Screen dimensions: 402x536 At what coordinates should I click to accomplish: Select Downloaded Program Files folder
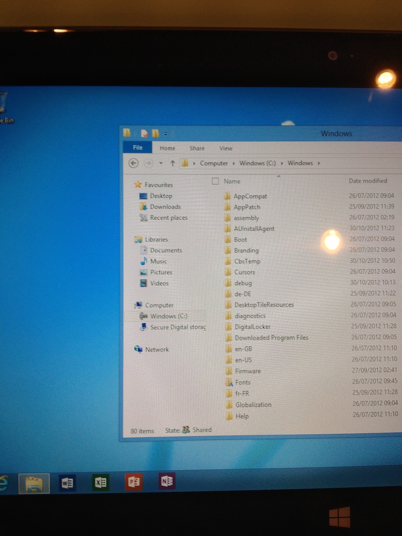click(272, 338)
